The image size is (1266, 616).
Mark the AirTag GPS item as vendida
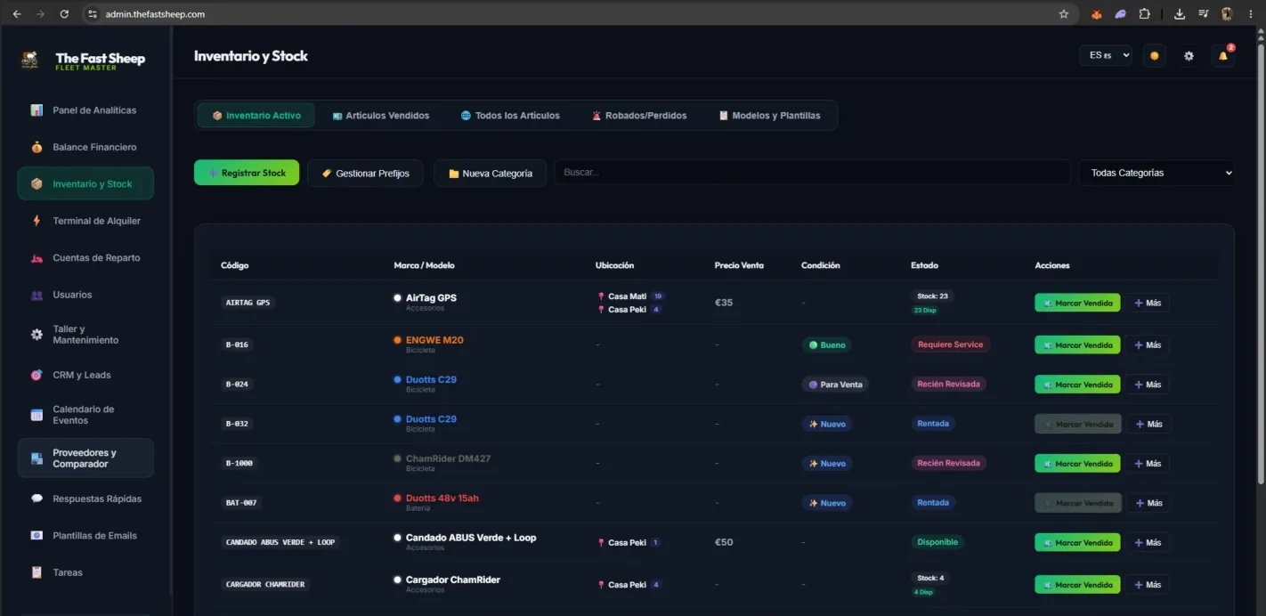pos(1077,304)
